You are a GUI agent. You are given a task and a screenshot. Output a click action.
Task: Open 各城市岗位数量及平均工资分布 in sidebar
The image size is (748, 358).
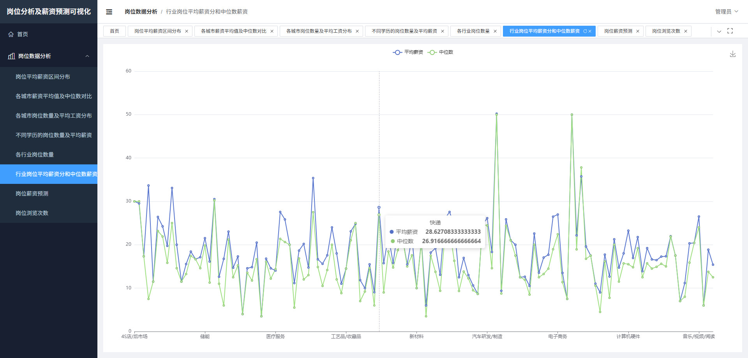[49, 116]
